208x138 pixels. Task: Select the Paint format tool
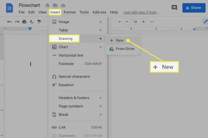click(39, 22)
